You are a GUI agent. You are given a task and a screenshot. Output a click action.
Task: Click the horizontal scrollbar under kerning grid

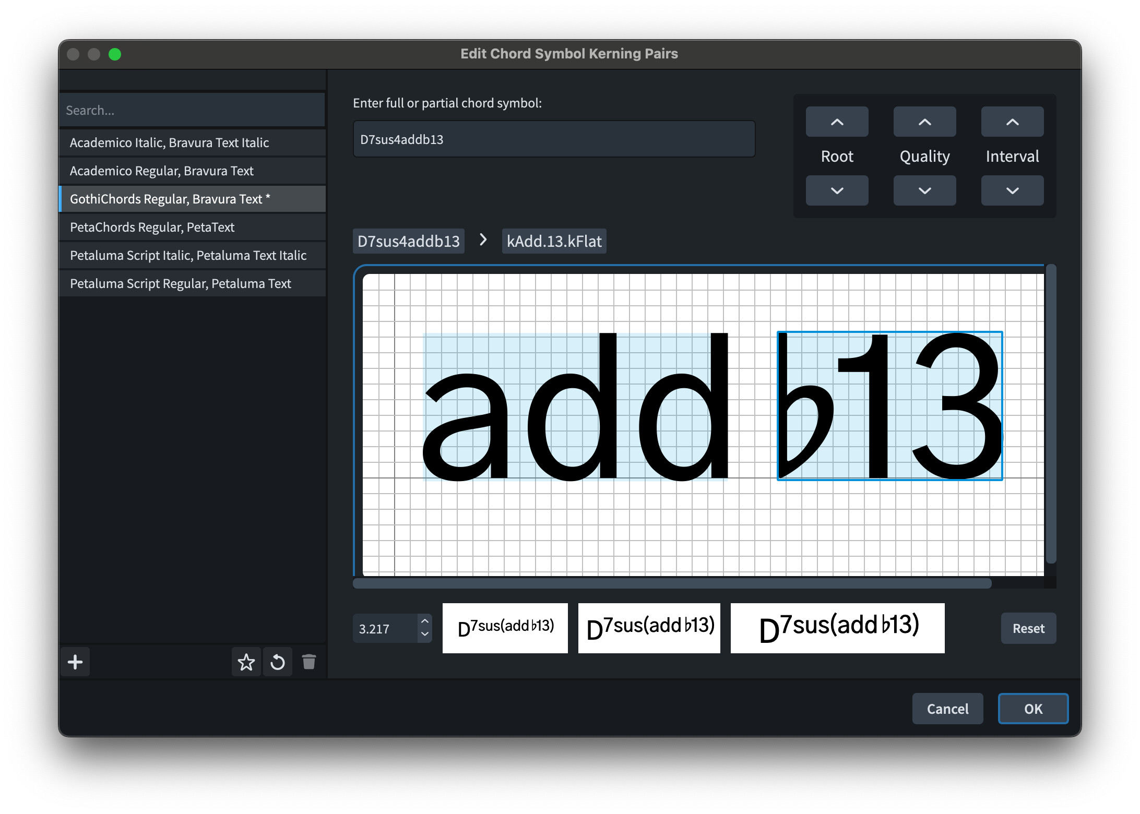(671, 583)
